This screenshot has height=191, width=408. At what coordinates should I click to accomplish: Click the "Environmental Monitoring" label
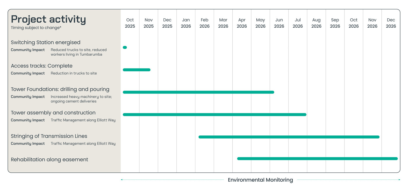pos(260,180)
